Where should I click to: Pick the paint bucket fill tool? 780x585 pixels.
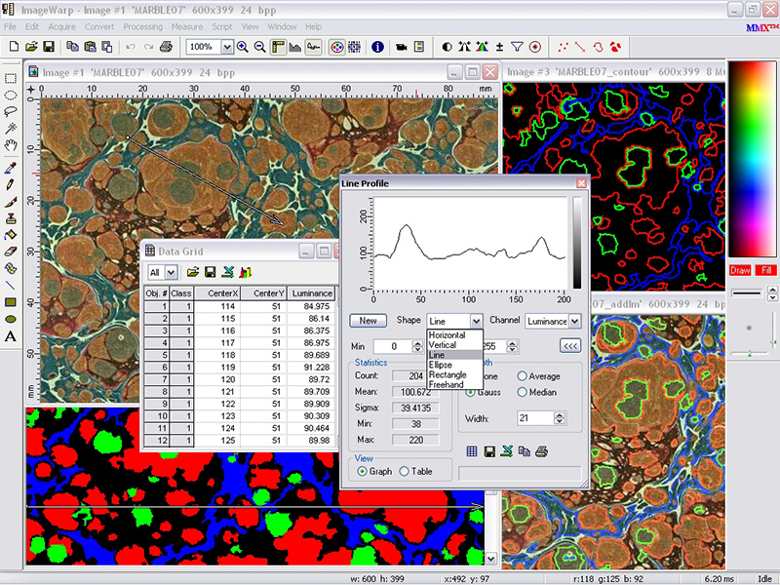tap(11, 235)
